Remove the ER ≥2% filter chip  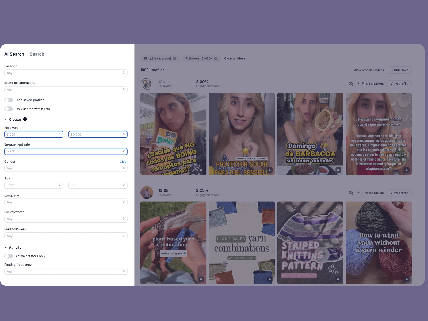(175, 59)
